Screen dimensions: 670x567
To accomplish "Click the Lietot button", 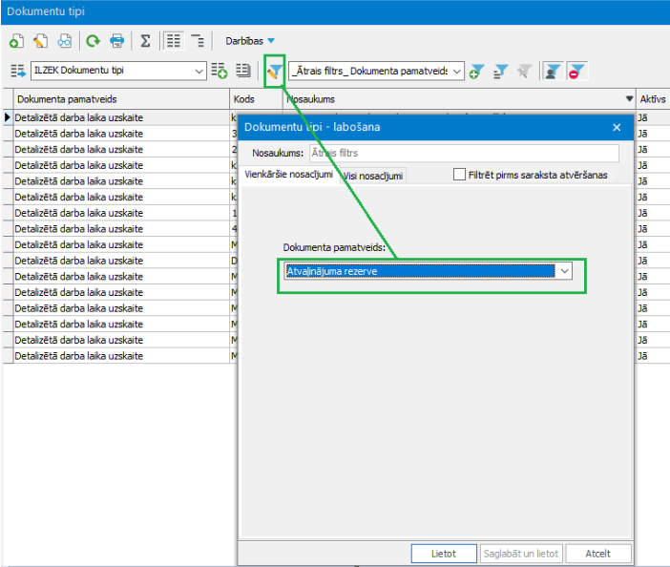I will [444, 554].
